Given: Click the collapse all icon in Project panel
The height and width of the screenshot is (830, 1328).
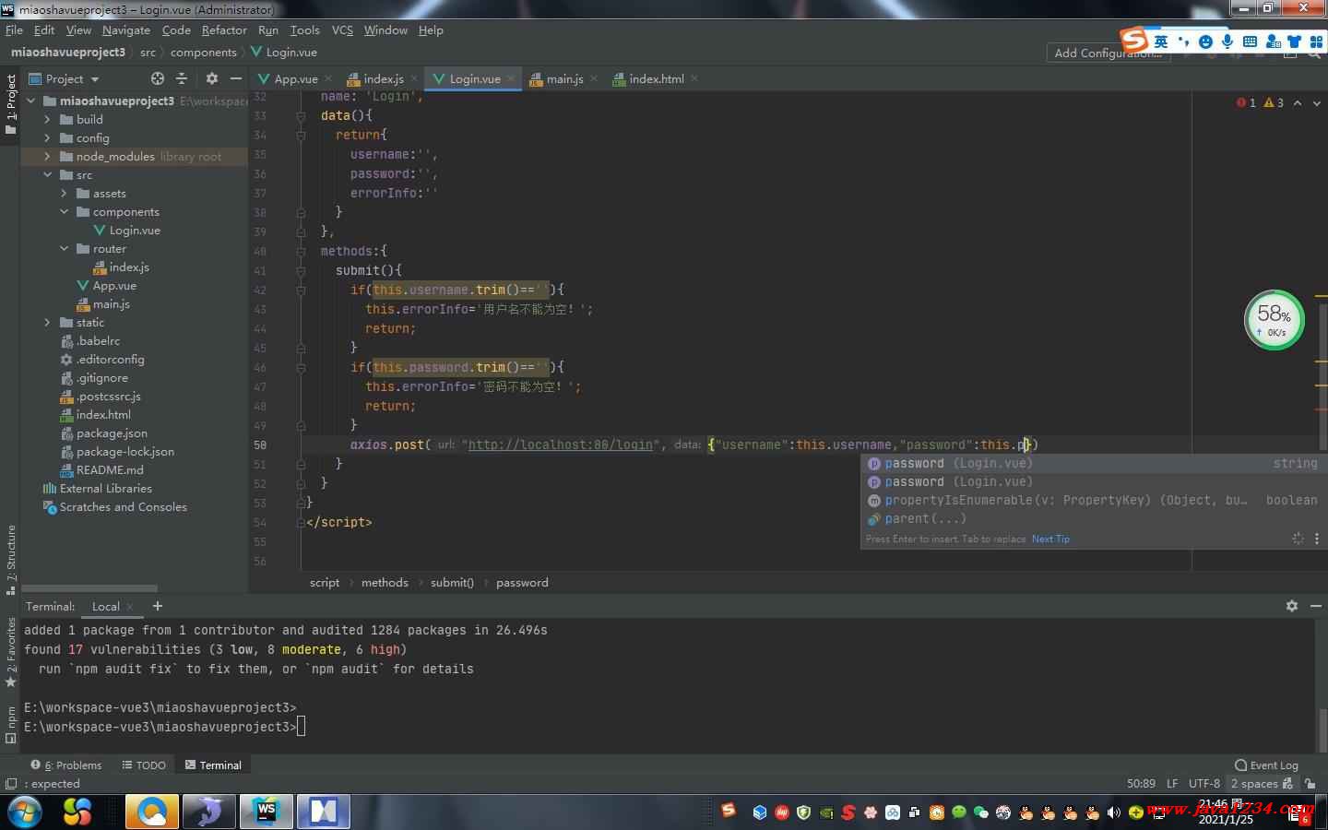Looking at the screenshot, I should coord(182,78).
